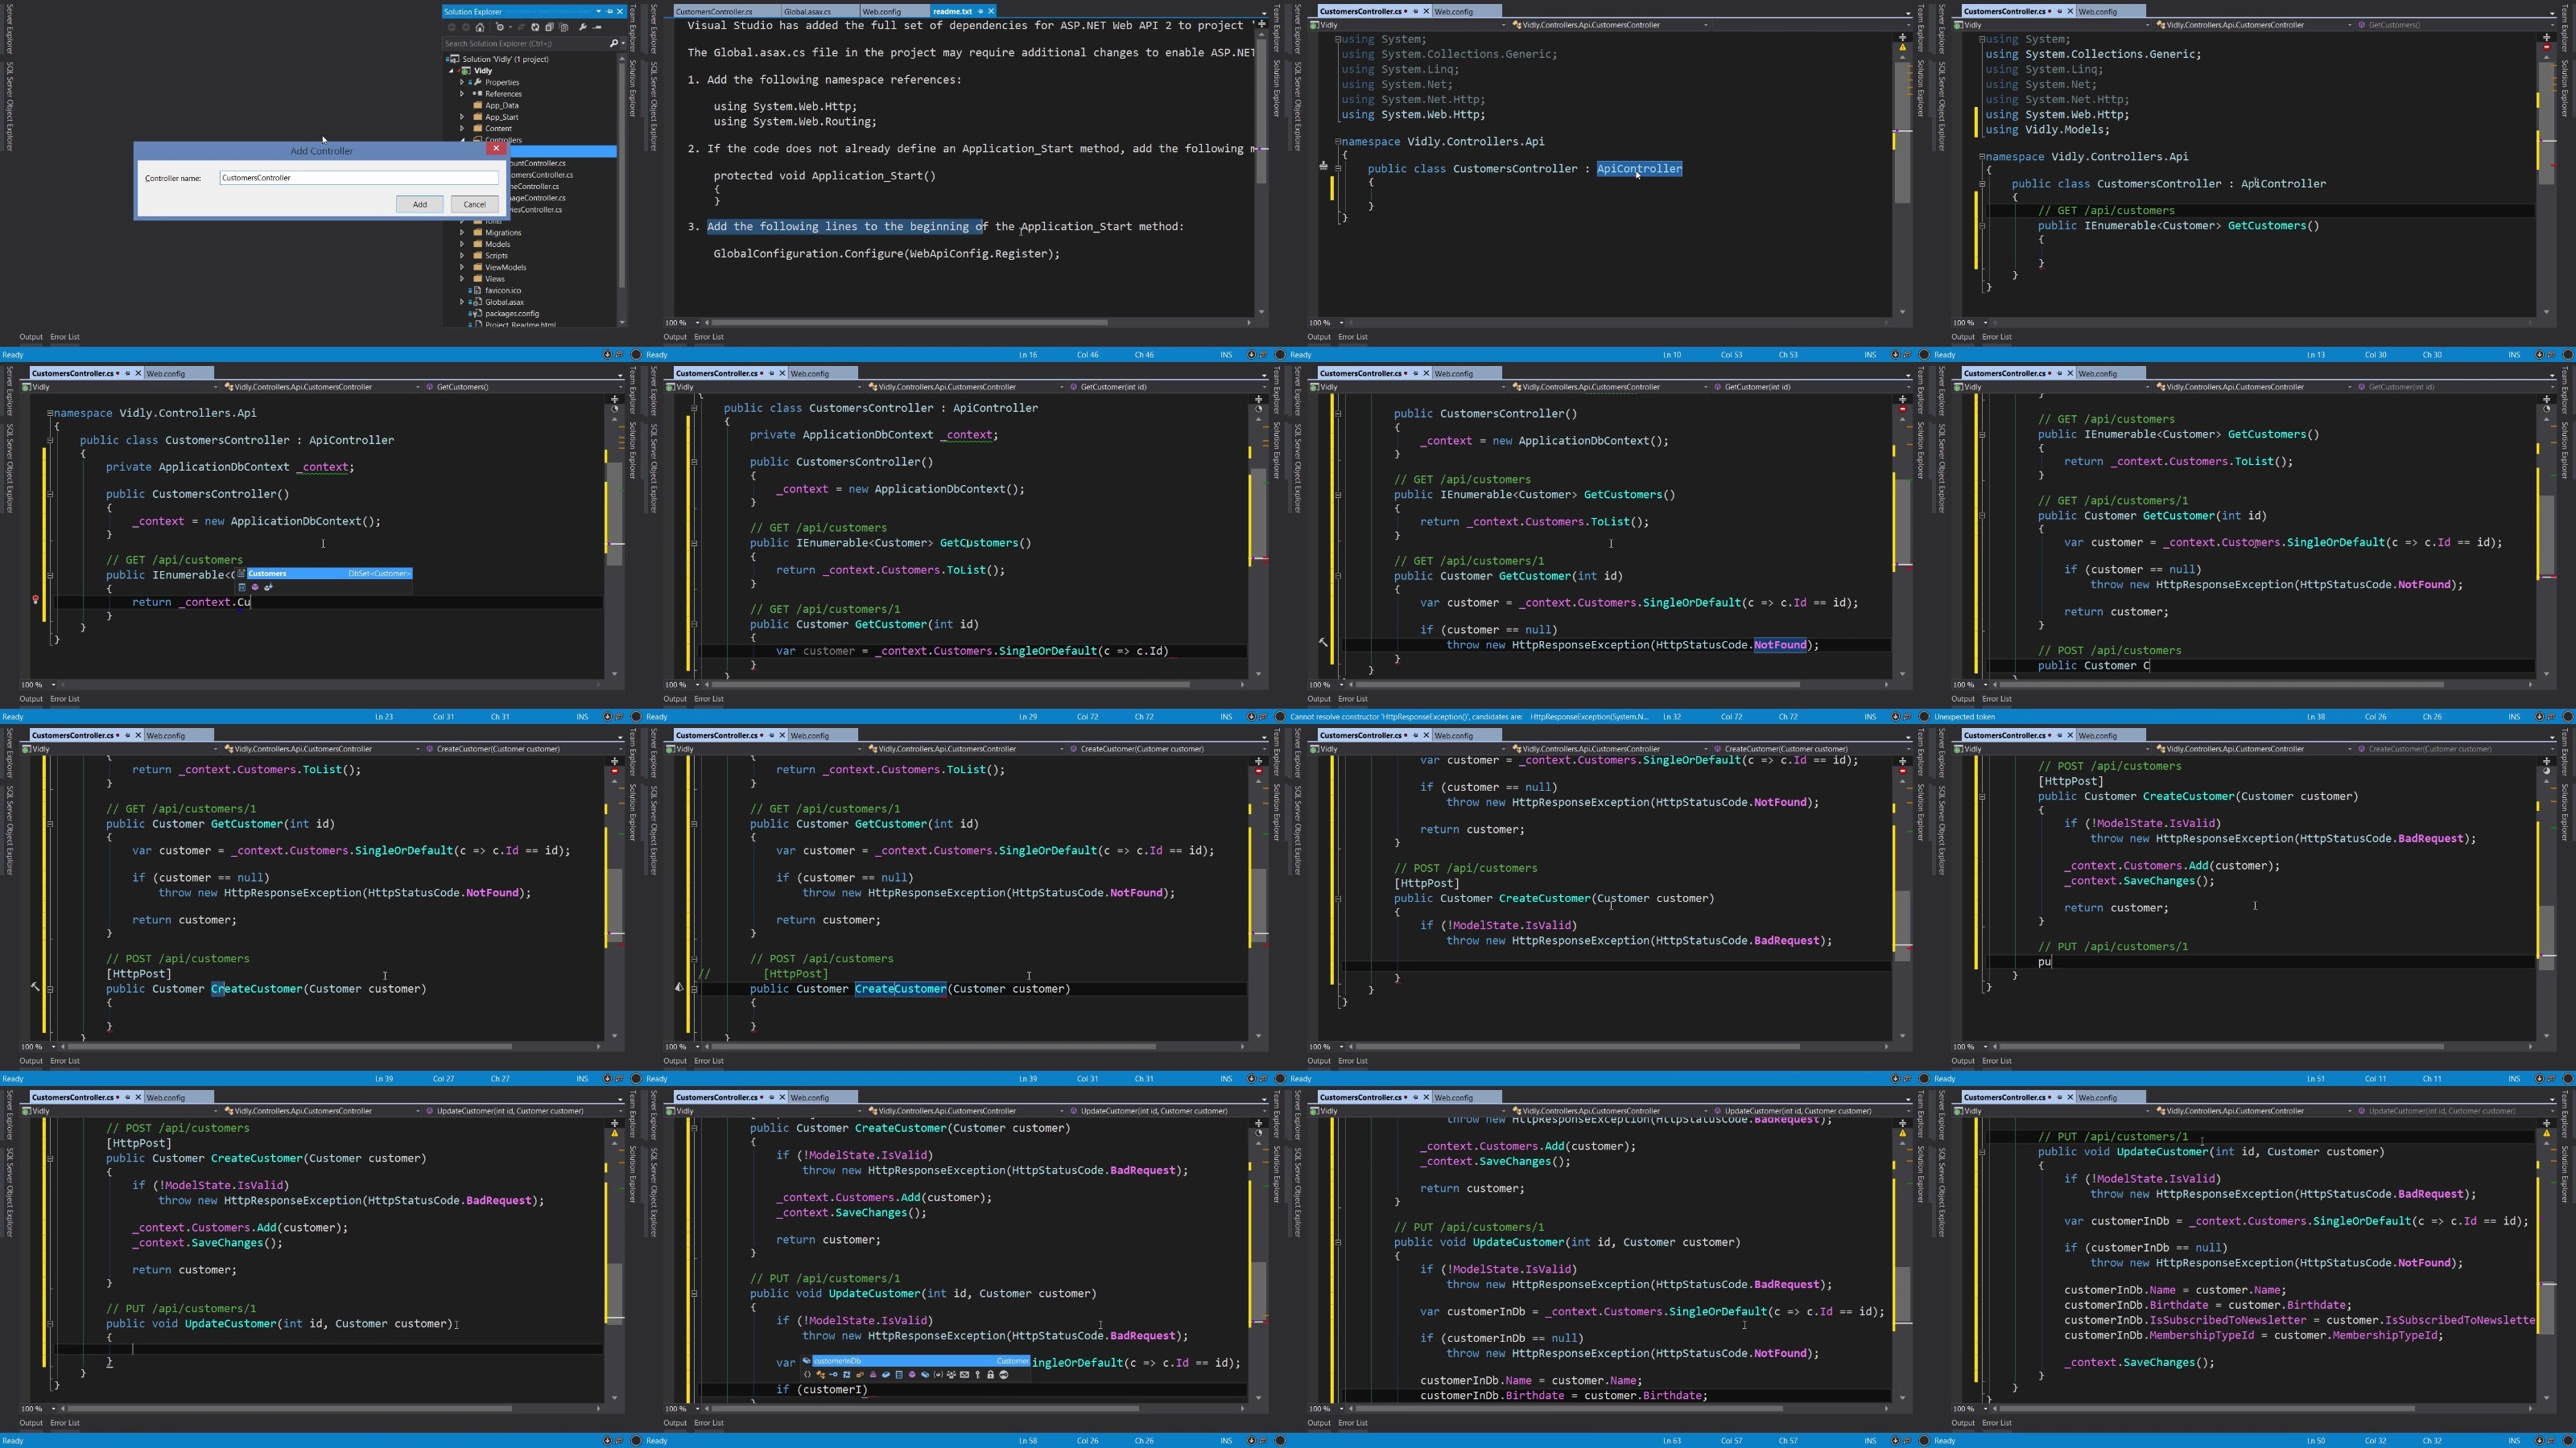Switch to the readme.txt tab
The image size is (2576, 1448).
point(952,11)
